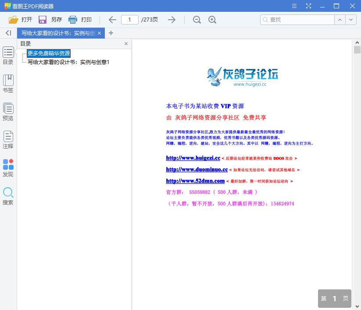The height and width of the screenshot is (310, 361).
Task: Click the /273页 total pages label
Action: tap(150, 20)
